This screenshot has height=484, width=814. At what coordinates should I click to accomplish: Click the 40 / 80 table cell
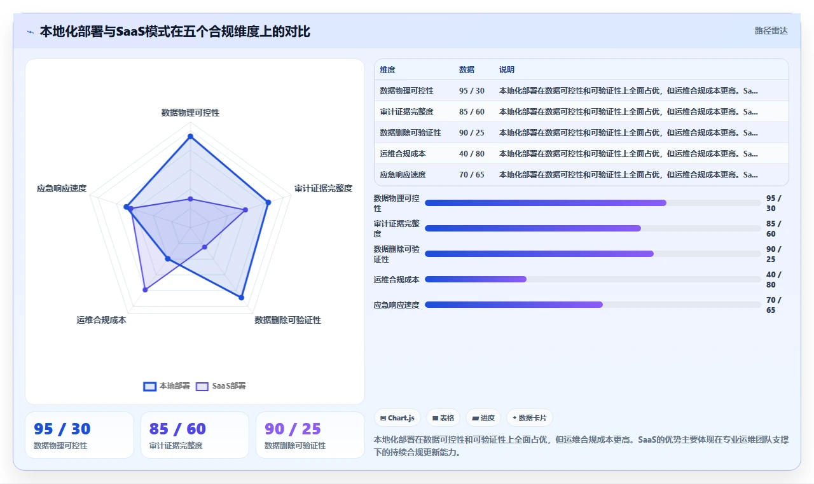click(x=472, y=154)
